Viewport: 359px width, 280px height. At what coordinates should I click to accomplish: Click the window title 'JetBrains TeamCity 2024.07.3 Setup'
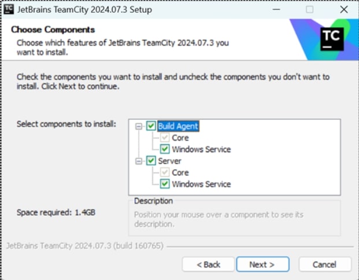point(84,10)
